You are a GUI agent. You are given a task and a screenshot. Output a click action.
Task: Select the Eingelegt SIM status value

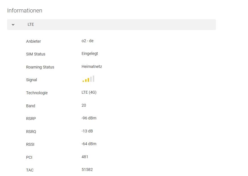pos(90,53)
